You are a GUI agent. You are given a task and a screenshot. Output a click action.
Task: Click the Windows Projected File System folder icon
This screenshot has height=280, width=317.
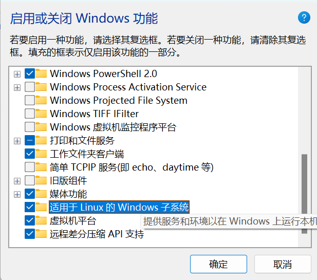[41, 100]
